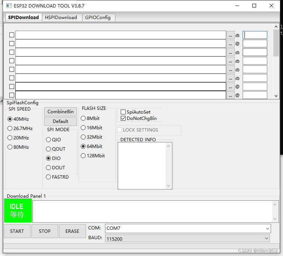This screenshot has height=256, width=283.
Task: Click the STOP button
Action: pos(45,231)
